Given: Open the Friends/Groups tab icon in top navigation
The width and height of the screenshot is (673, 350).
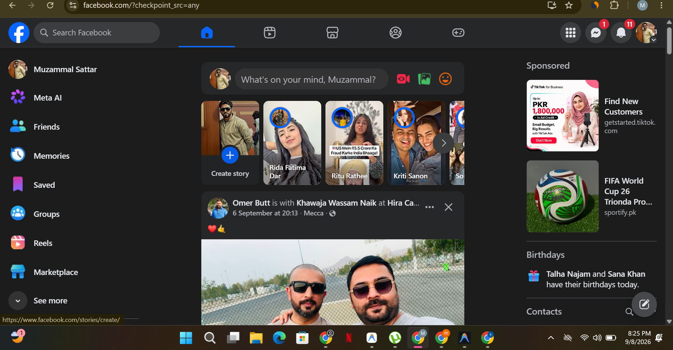Looking at the screenshot, I should point(395,33).
